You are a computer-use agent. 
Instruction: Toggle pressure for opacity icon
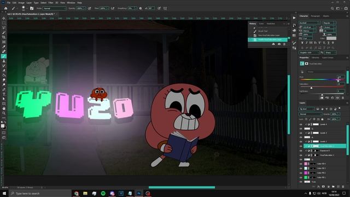point(89,8)
